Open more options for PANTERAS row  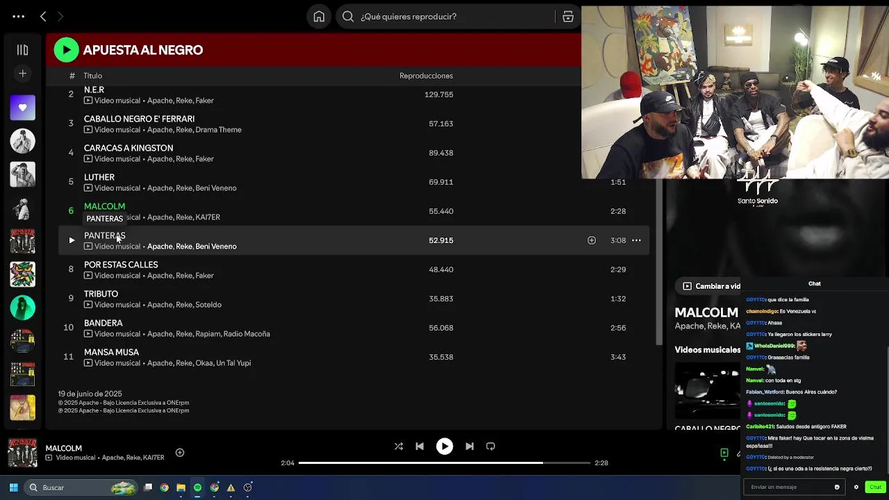636,240
